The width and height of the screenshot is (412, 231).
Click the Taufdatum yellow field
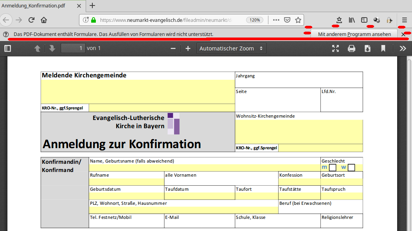click(x=200, y=196)
